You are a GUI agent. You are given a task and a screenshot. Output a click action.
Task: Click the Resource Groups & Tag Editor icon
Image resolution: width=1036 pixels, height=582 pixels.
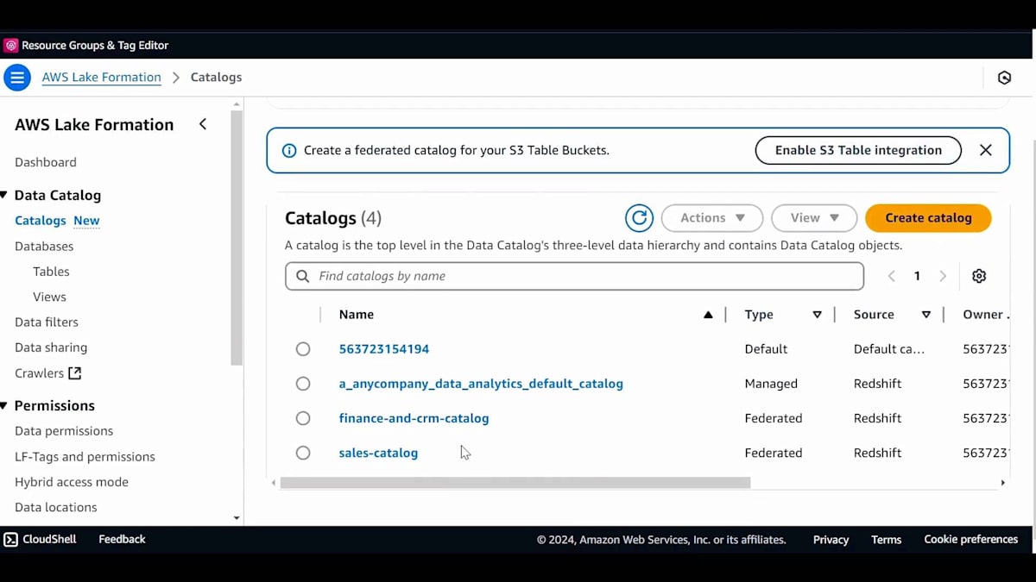(10, 46)
